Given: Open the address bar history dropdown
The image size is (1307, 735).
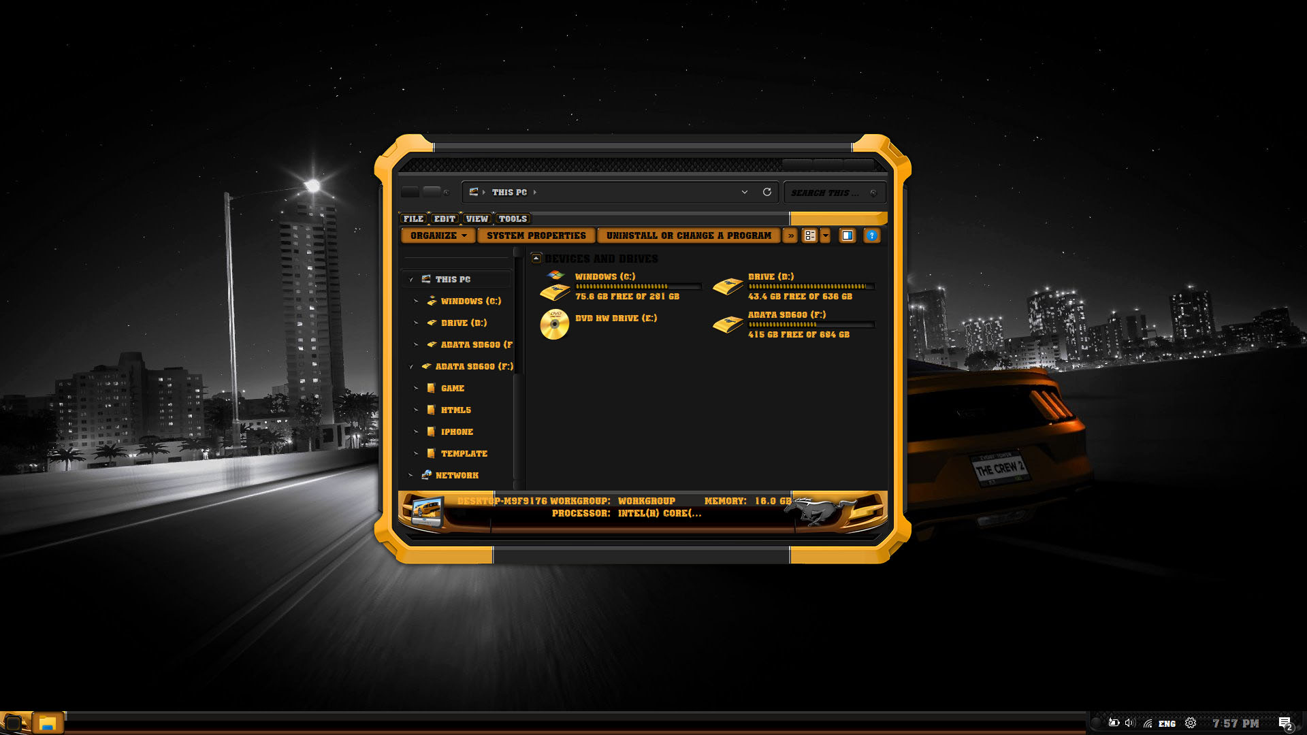Looking at the screenshot, I should click(744, 192).
